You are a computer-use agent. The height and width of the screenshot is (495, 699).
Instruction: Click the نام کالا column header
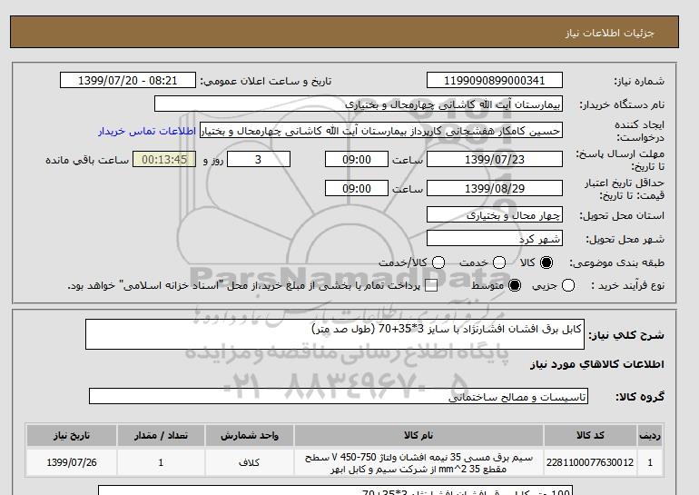(x=418, y=435)
